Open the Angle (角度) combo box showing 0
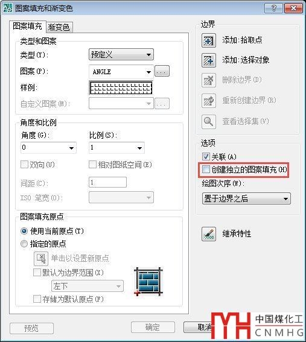Viewport: 306px width, 342px height. pos(48,148)
